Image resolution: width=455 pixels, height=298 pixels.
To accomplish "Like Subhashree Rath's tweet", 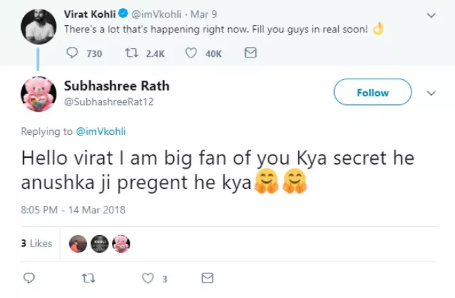I will point(147,278).
